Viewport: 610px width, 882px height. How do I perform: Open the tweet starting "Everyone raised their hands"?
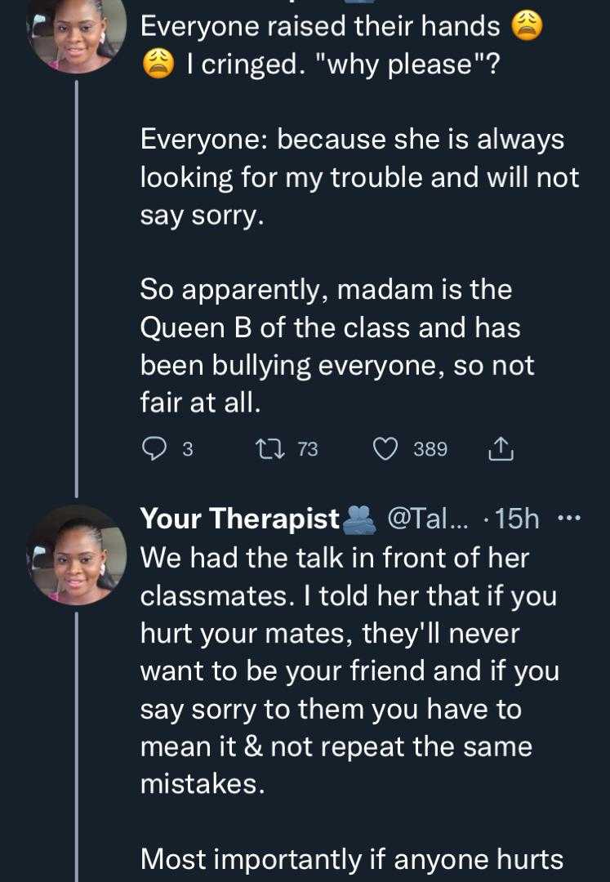(x=320, y=27)
